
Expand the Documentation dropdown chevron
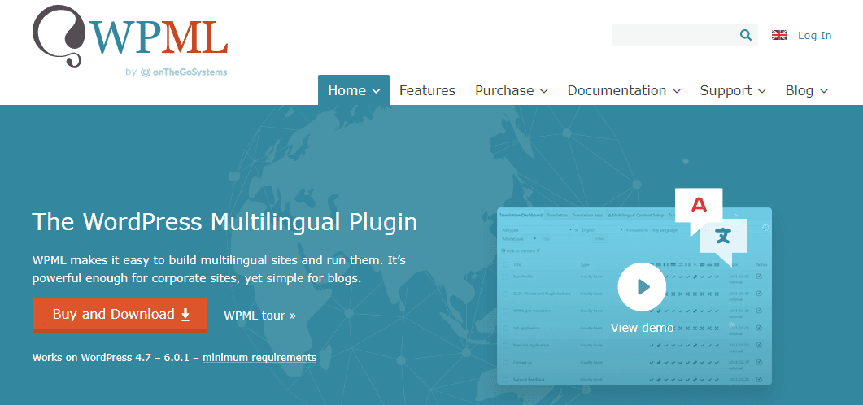(x=677, y=91)
